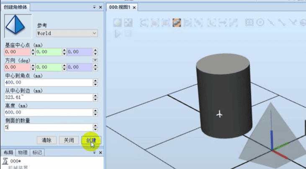Increase 方向 X with up arrow
The height and width of the screenshot is (169, 306).
pos(33,66)
